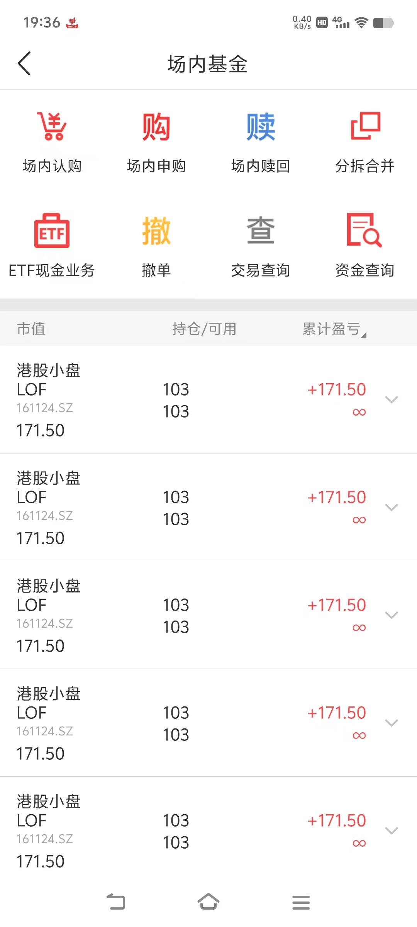Screen dimensions: 417x927
Task: Go back using the header arrow
Action: point(24,64)
